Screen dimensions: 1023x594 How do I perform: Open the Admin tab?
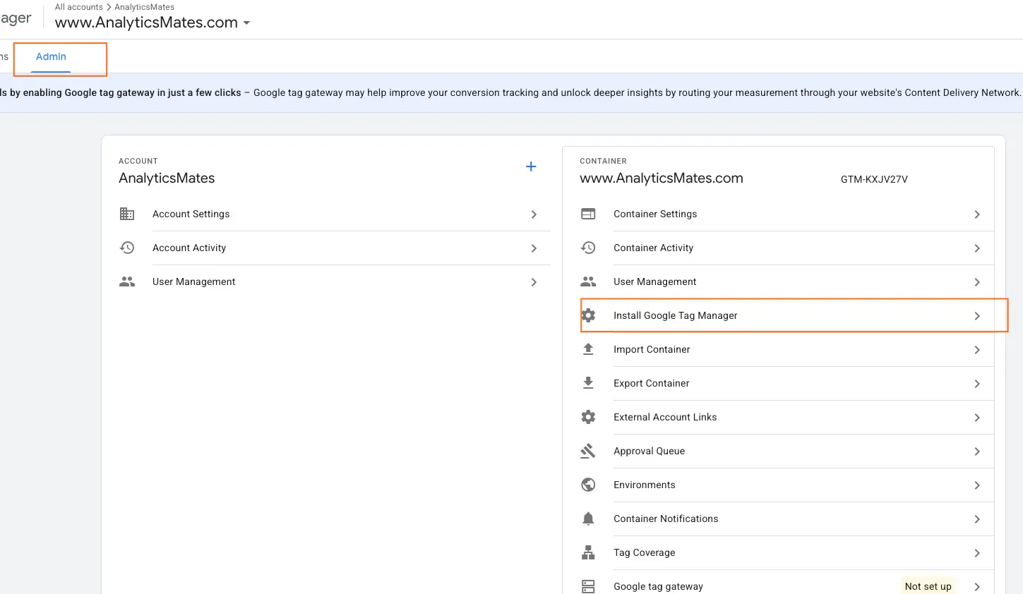pyautogui.click(x=51, y=56)
